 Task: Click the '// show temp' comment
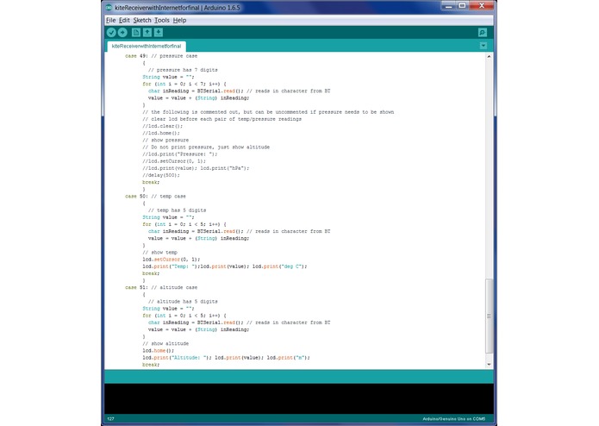(159, 253)
